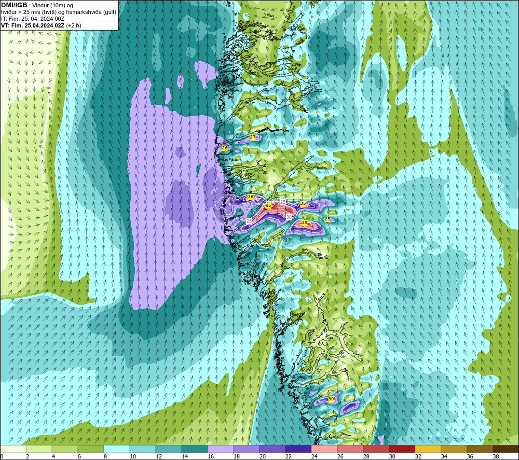Pick the 8–10 light cyan colour swatch
The image size is (519, 460).
coord(117,449)
